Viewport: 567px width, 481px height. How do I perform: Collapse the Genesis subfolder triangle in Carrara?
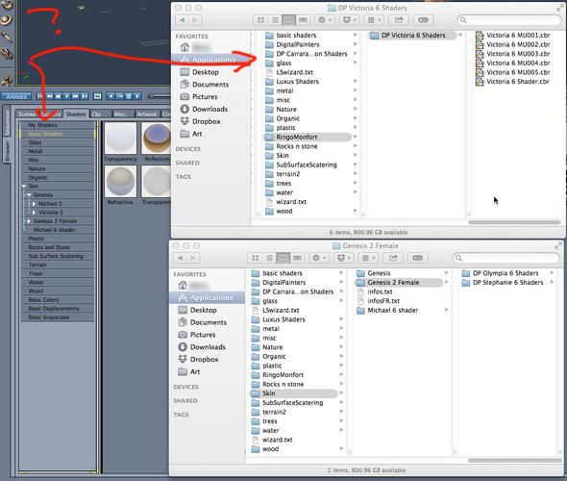click(x=29, y=194)
